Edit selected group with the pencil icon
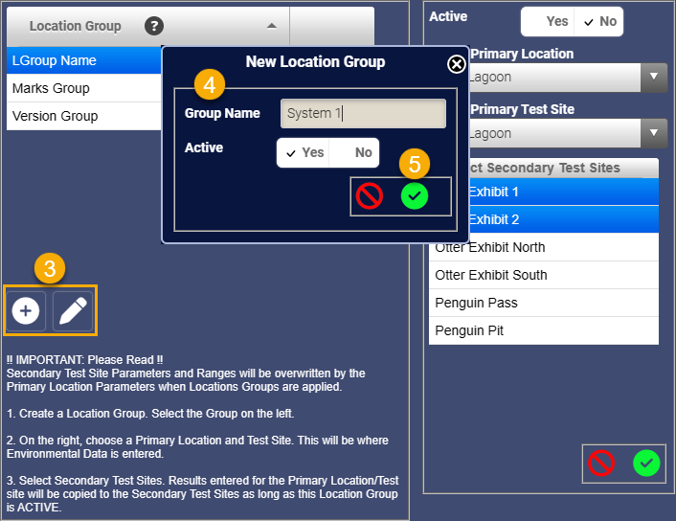This screenshot has width=676, height=521. pyautogui.click(x=73, y=311)
